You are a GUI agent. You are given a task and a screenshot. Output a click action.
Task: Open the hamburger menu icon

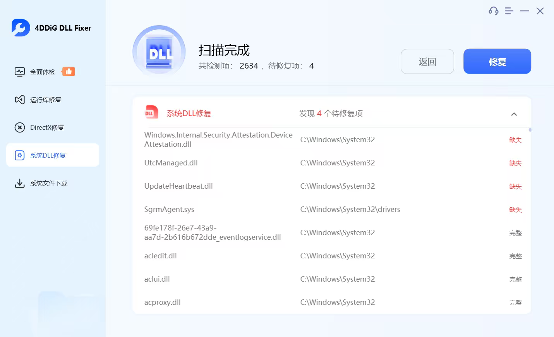(x=509, y=11)
